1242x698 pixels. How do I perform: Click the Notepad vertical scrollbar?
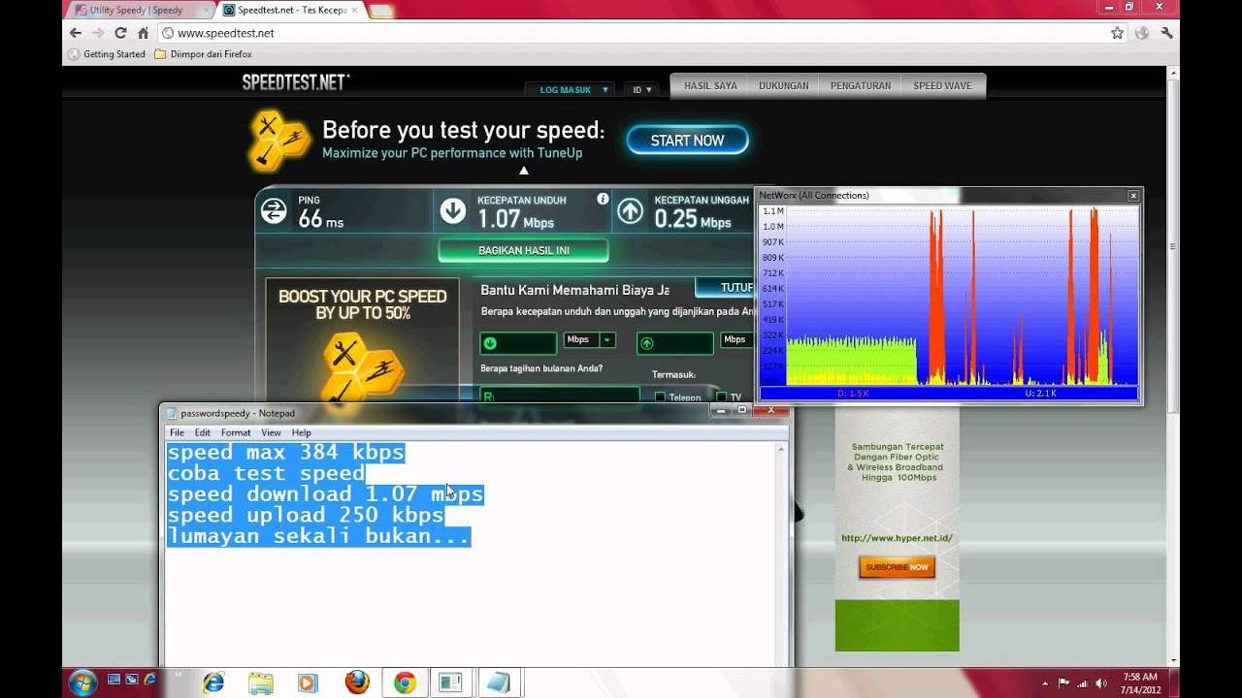tap(783, 555)
